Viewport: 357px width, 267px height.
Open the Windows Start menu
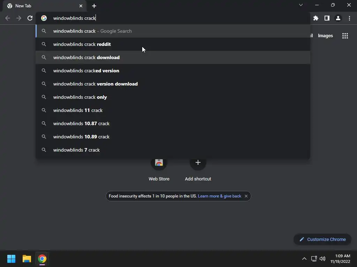point(12,259)
